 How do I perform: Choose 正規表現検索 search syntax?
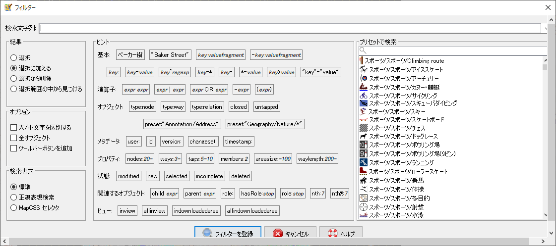pos(14,197)
